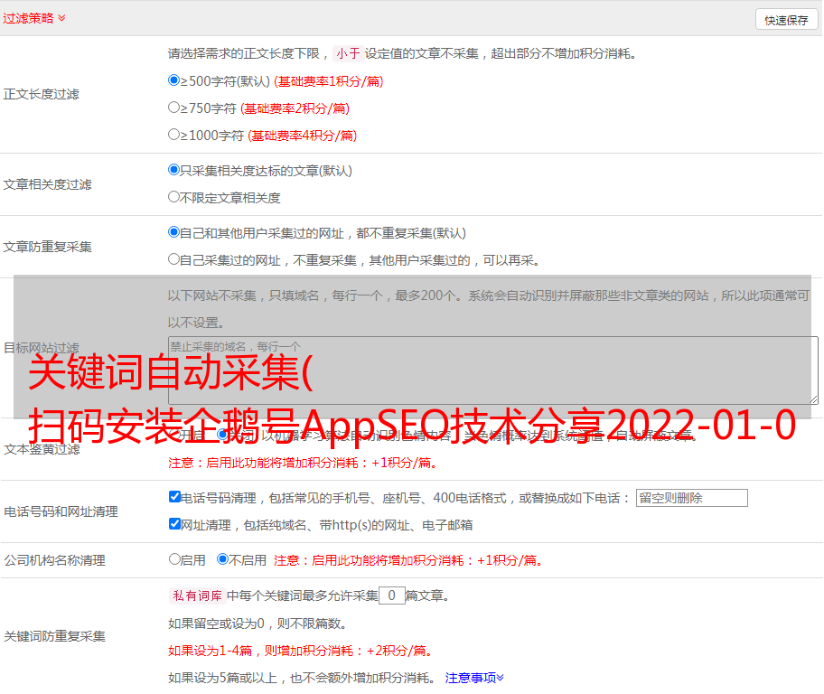Select ≥500字符 (默认) length option
The width and height of the screenshot is (824, 694).
173,80
